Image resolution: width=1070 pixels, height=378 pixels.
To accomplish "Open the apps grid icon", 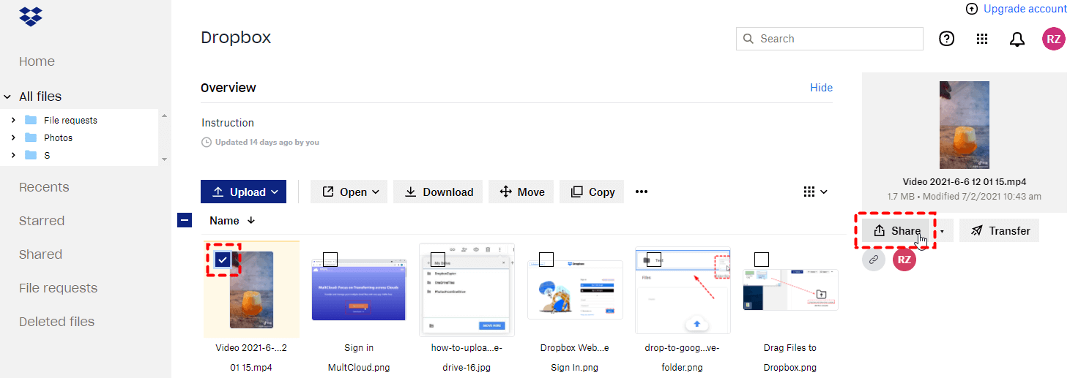I will [x=982, y=39].
